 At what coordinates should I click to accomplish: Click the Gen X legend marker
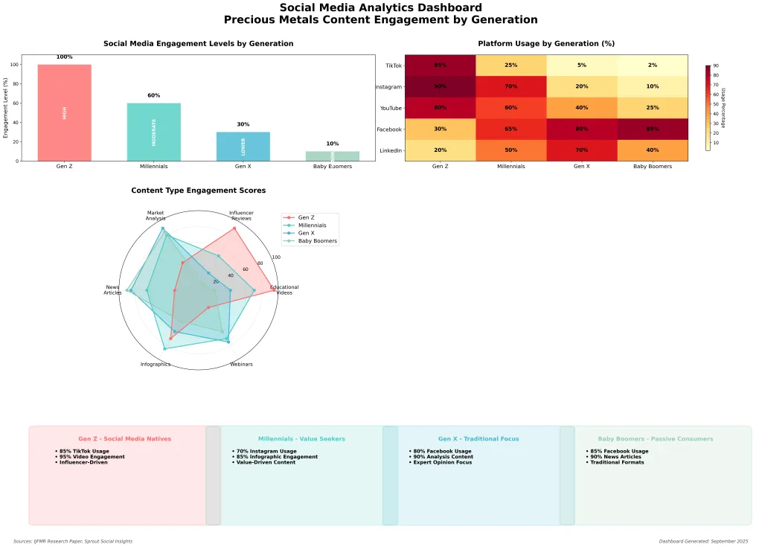[x=289, y=233]
